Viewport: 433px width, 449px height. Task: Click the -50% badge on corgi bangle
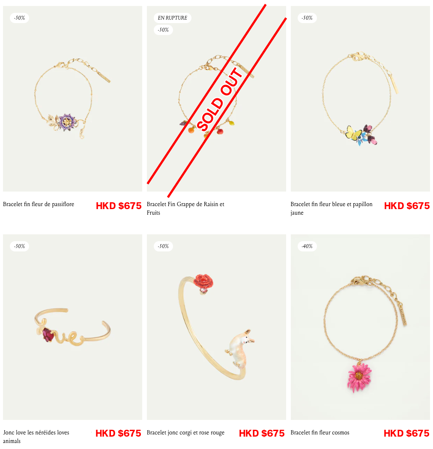click(163, 246)
